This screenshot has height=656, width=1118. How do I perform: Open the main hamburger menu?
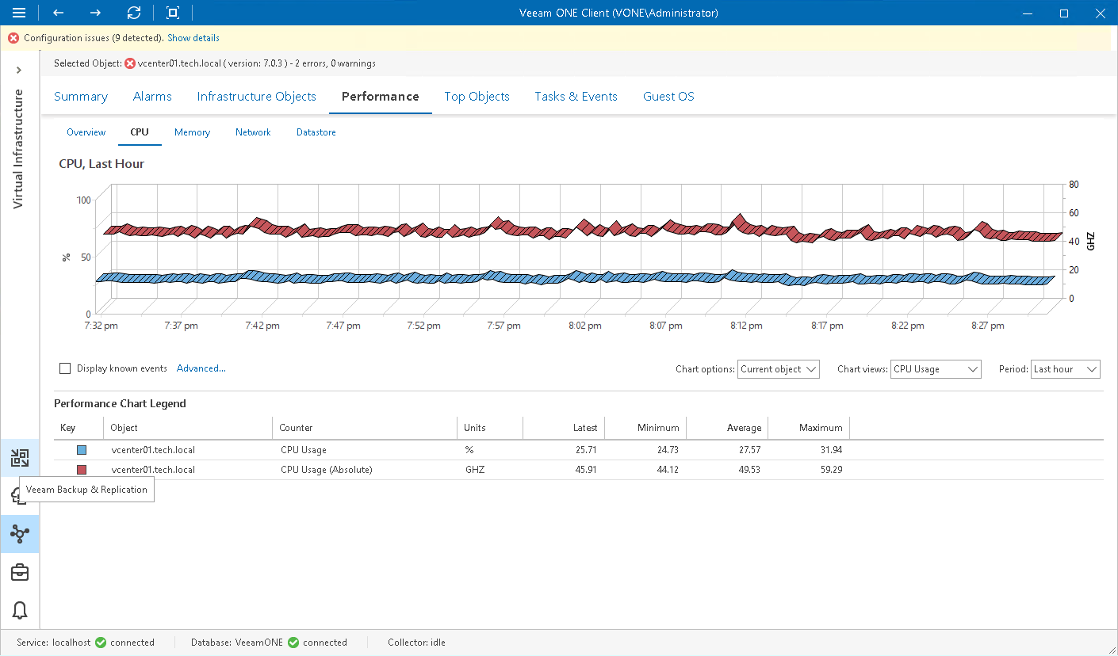click(19, 13)
